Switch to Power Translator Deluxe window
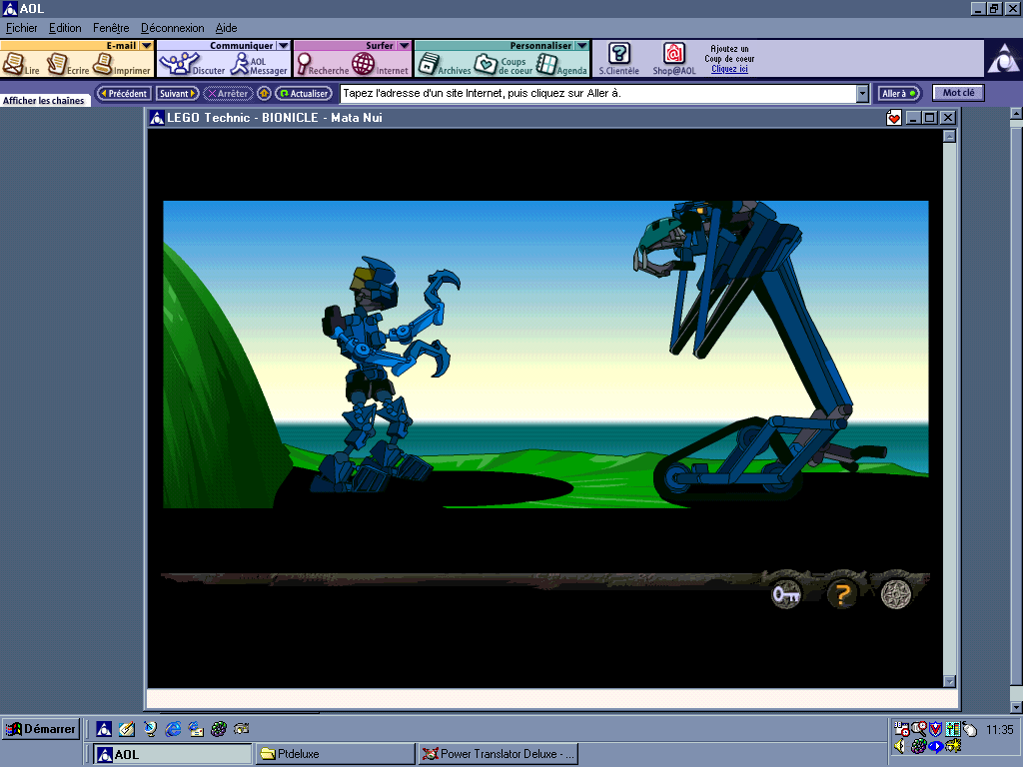 pyautogui.click(x=499, y=754)
